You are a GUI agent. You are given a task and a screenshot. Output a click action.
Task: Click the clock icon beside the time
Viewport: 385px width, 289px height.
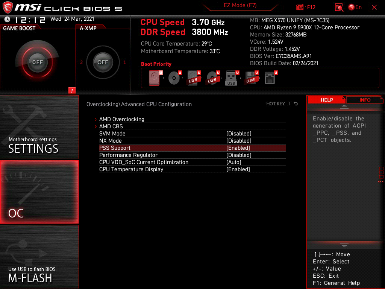pyautogui.click(x=8, y=19)
